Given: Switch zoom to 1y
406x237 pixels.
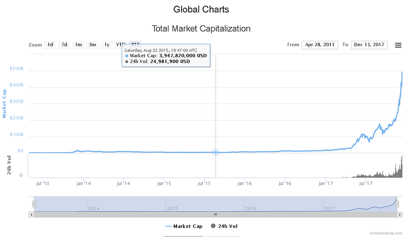Looking at the screenshot, I should (107, 45).
